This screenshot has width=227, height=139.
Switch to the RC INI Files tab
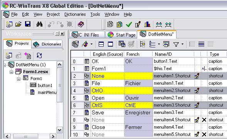coord(87,35)
